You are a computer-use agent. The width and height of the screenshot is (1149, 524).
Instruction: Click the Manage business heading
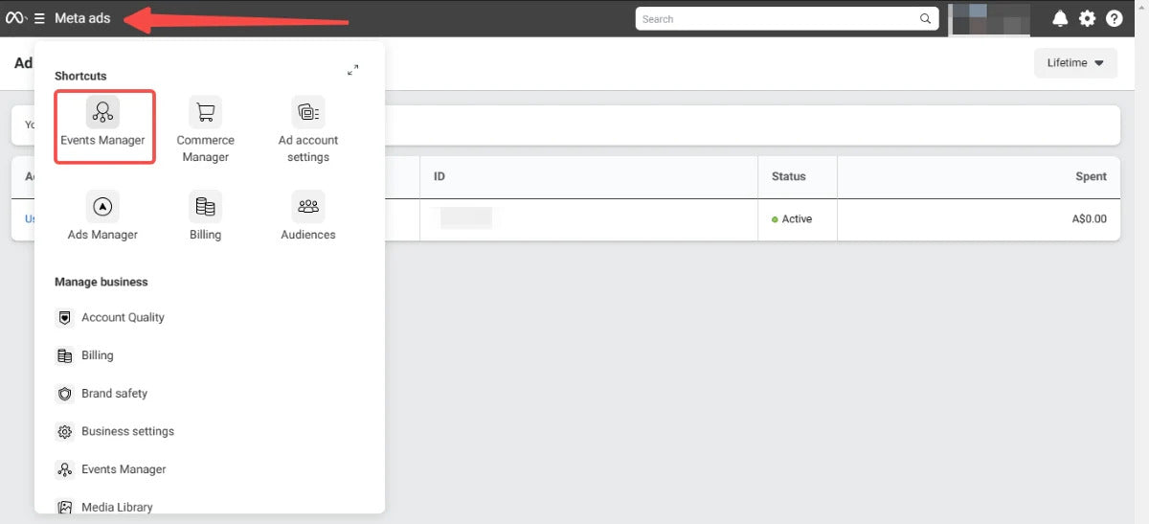pos(101,282)
